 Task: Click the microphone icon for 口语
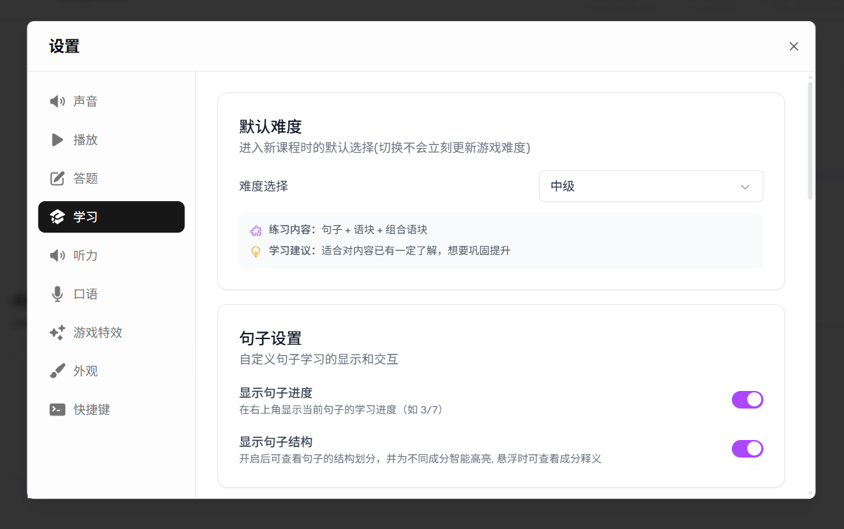click(x=57, y=294)
